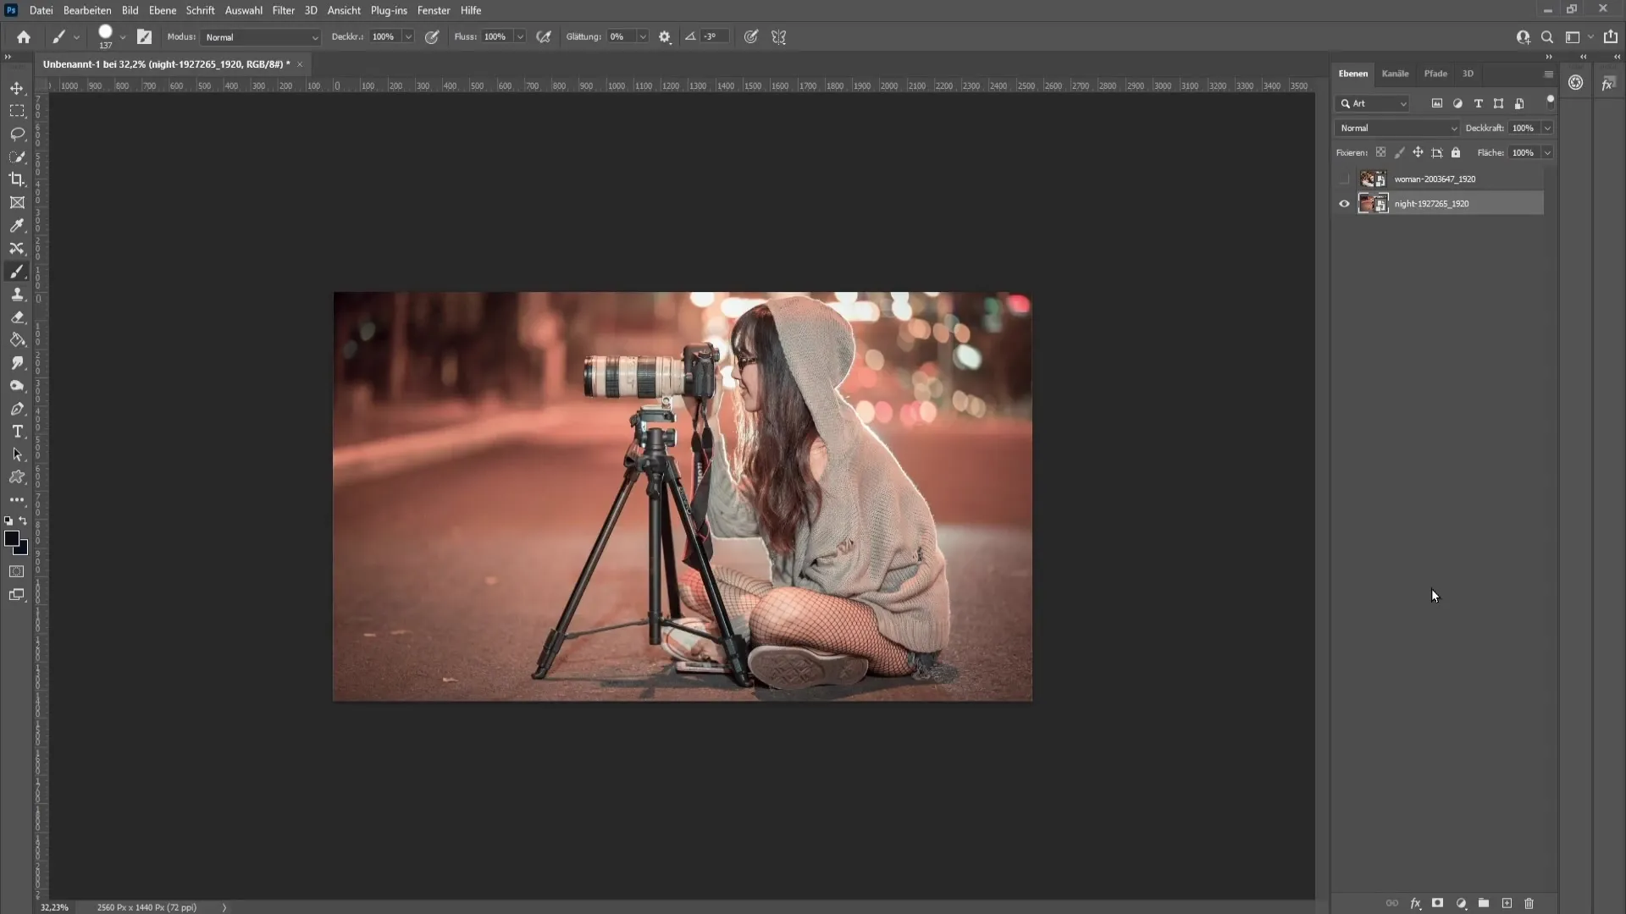Delete layer with trash icon
Screen dimensions: 1626x914
[x=1529, y=904]
